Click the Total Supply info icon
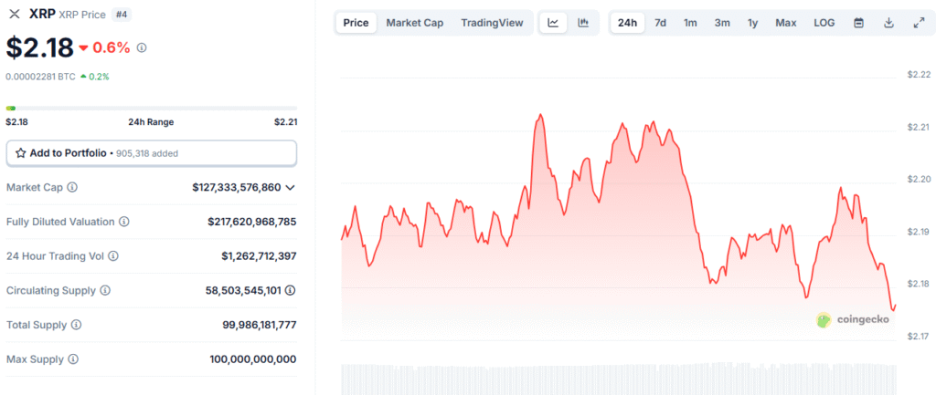The width and height of the screenshot is (936, 395). click(77, 326)
